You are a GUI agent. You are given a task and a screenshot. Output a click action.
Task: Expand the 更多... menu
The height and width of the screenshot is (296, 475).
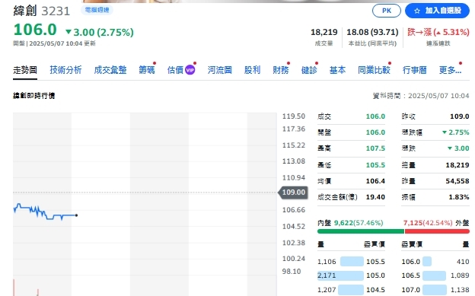pyautogui.click(x=450, y=70)
